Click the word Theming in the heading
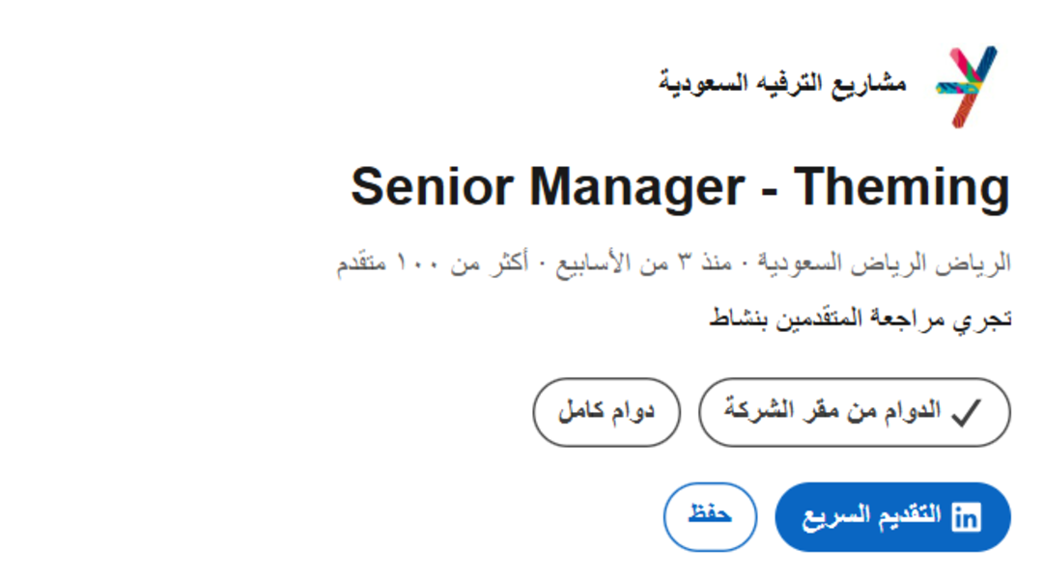This screenshot has height=579, width=1043. 902,187
